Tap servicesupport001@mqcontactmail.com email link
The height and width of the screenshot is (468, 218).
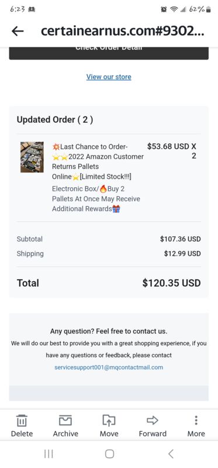(x=109, y=367)
